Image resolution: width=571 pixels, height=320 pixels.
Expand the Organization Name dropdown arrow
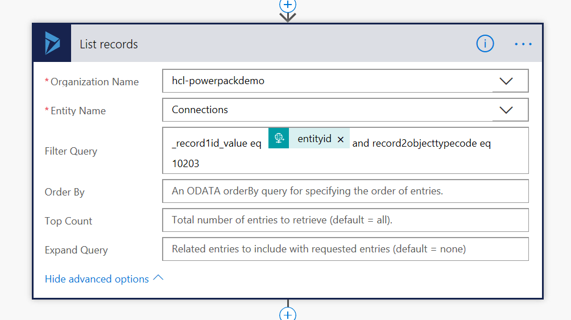[506, 81]
